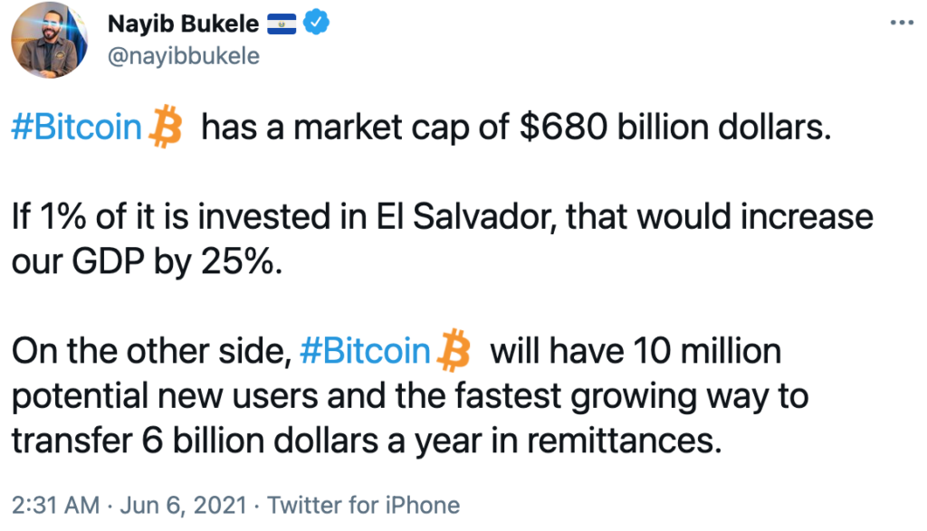The image size is (927, 531).
Task: Click the Bitcoin emoji before 'will have 10 million'
Action: tap(454, 350)
